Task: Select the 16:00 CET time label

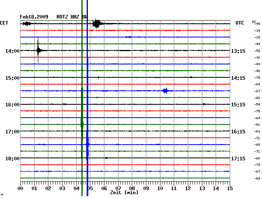Action: [12, 105]
